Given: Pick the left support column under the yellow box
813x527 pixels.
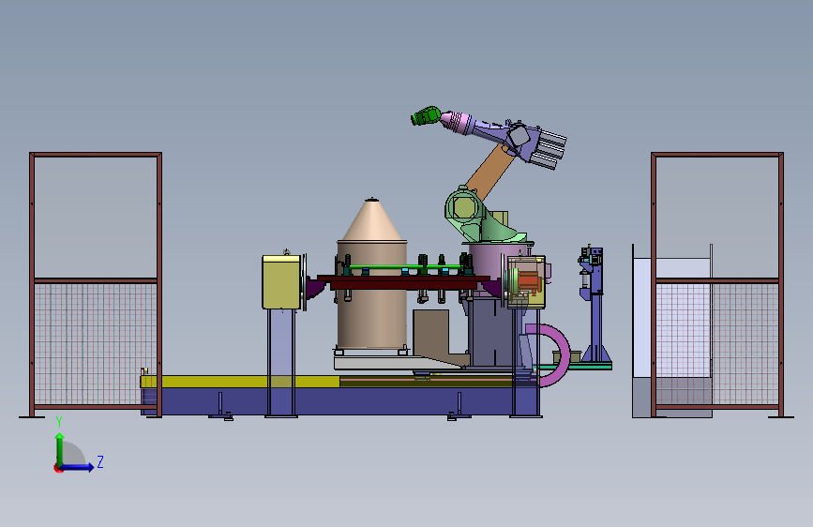Looking at the screenshot, I should coord(281,363).
